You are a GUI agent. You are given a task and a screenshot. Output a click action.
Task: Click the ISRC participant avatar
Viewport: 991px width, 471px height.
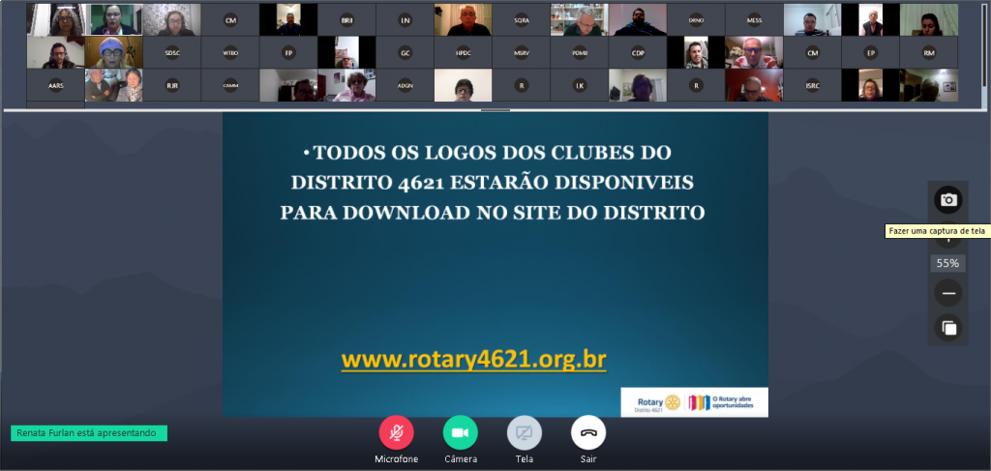tap(813, 85)
